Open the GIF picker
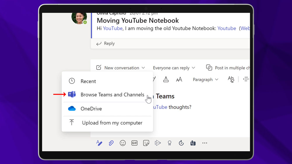Screen dimensions: 292x164 134,143
